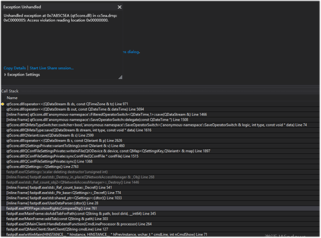Select PDFPage::showRightsCompareDlg() Line 761 frame
The height and width of the screenshot is (238, 321).
coord(51,208)
